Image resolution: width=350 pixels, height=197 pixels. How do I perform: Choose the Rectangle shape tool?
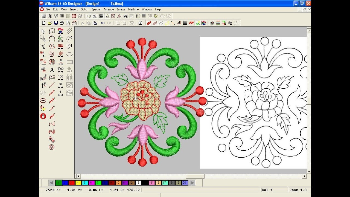(69, 62)
